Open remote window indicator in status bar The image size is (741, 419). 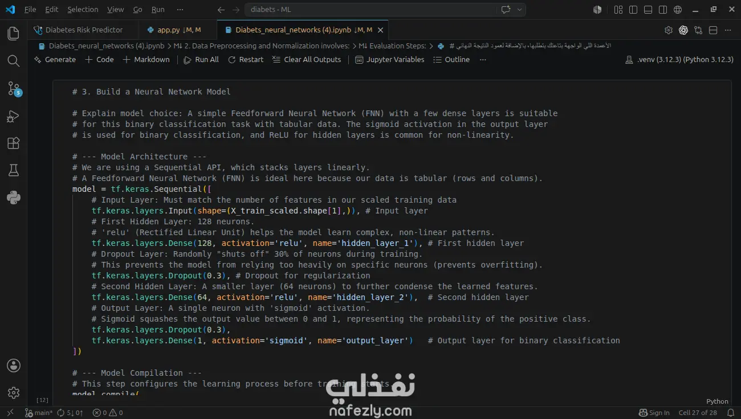[10, 413]
